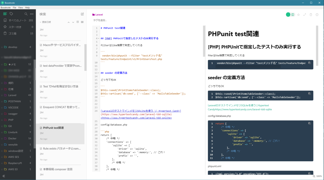This screenshot has height=180, width=324.
Task: Select the AWS SES folder
Action: (x=18, y=157)
